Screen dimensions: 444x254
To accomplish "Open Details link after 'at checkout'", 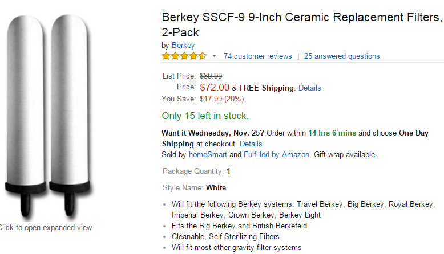I will point(251,144).
